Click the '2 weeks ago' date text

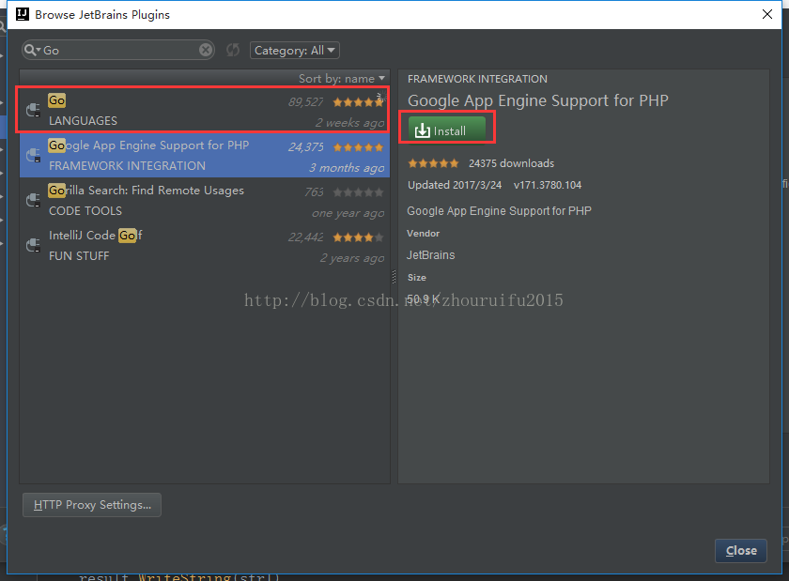click(349, 123)
